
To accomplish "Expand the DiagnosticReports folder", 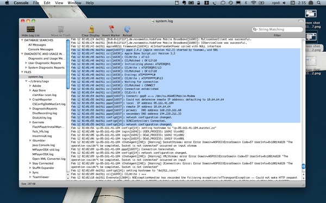I will point(30,108).
